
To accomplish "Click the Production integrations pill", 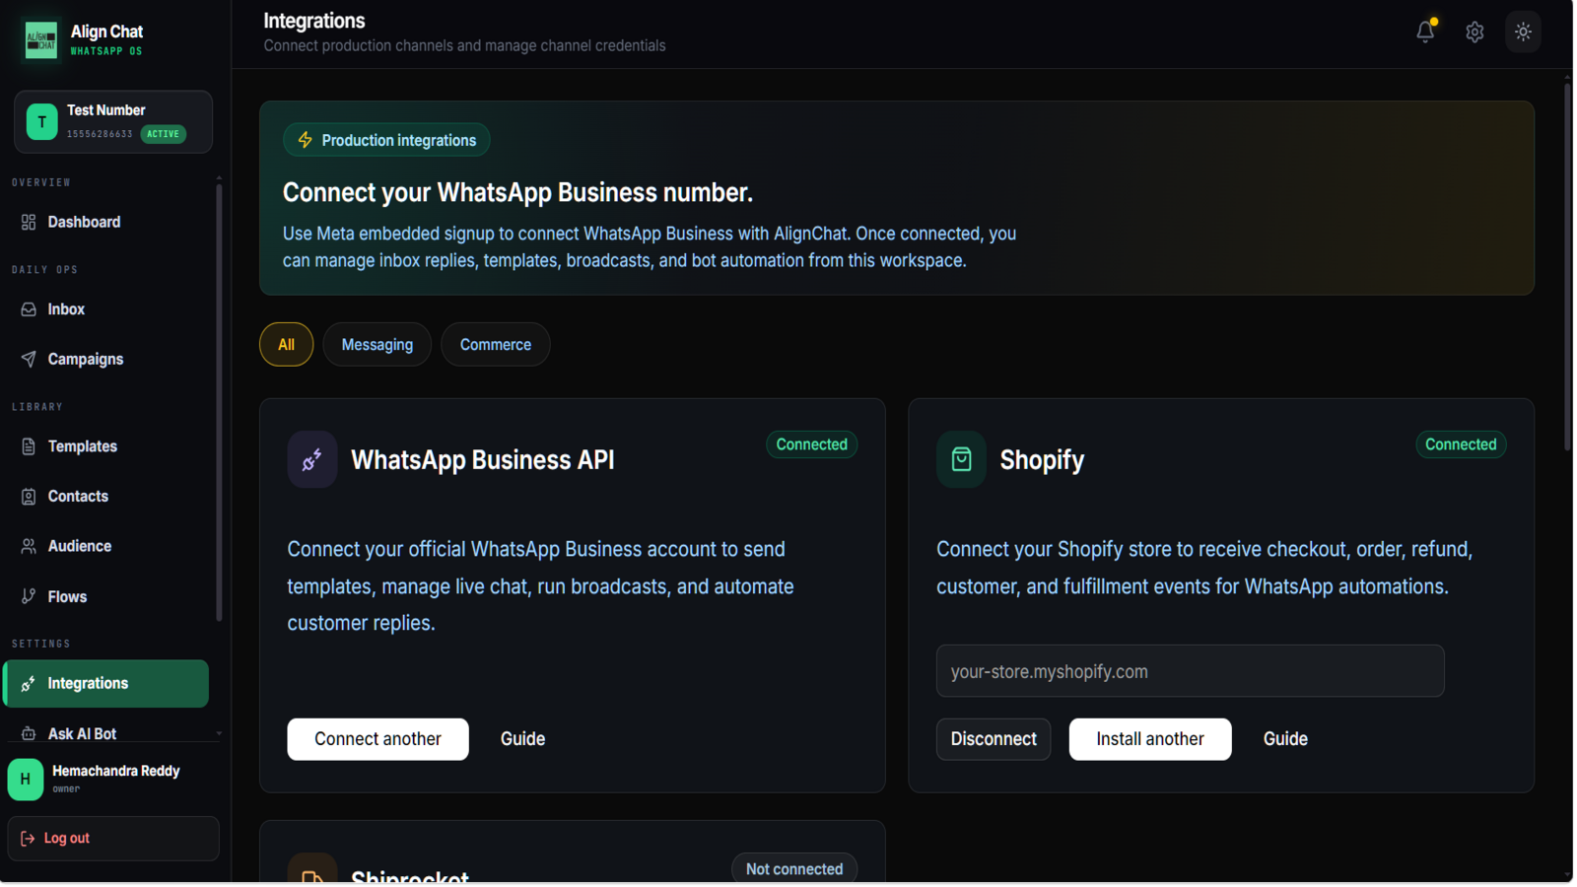I will 386,140.
